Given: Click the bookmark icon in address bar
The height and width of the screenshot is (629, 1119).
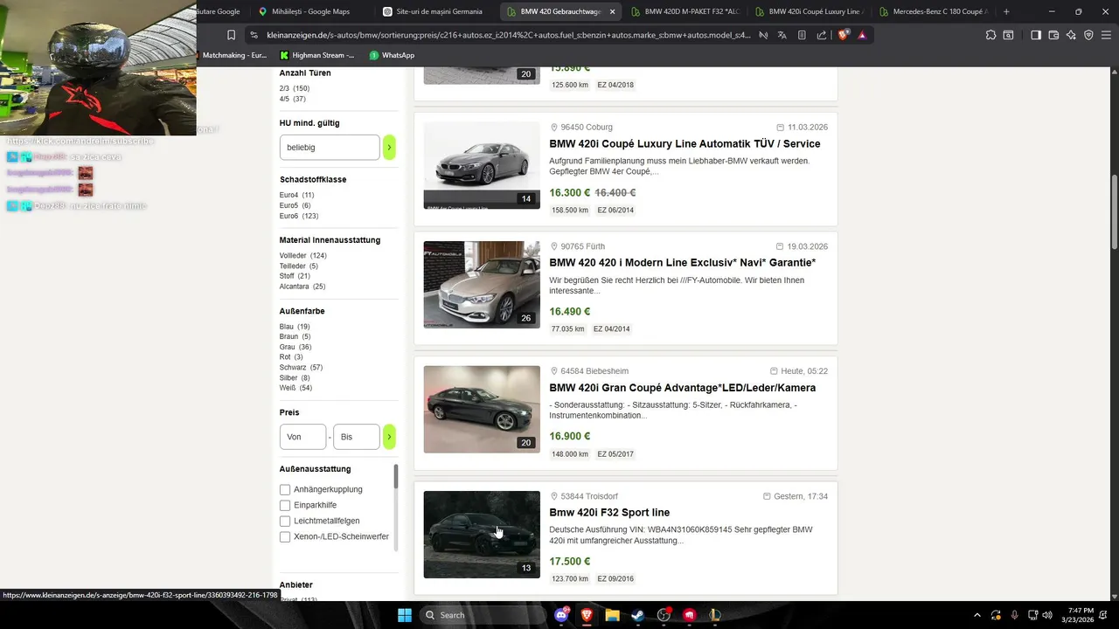Looking at the screenshot, I should pyautogui.click(x=231, y=35).
